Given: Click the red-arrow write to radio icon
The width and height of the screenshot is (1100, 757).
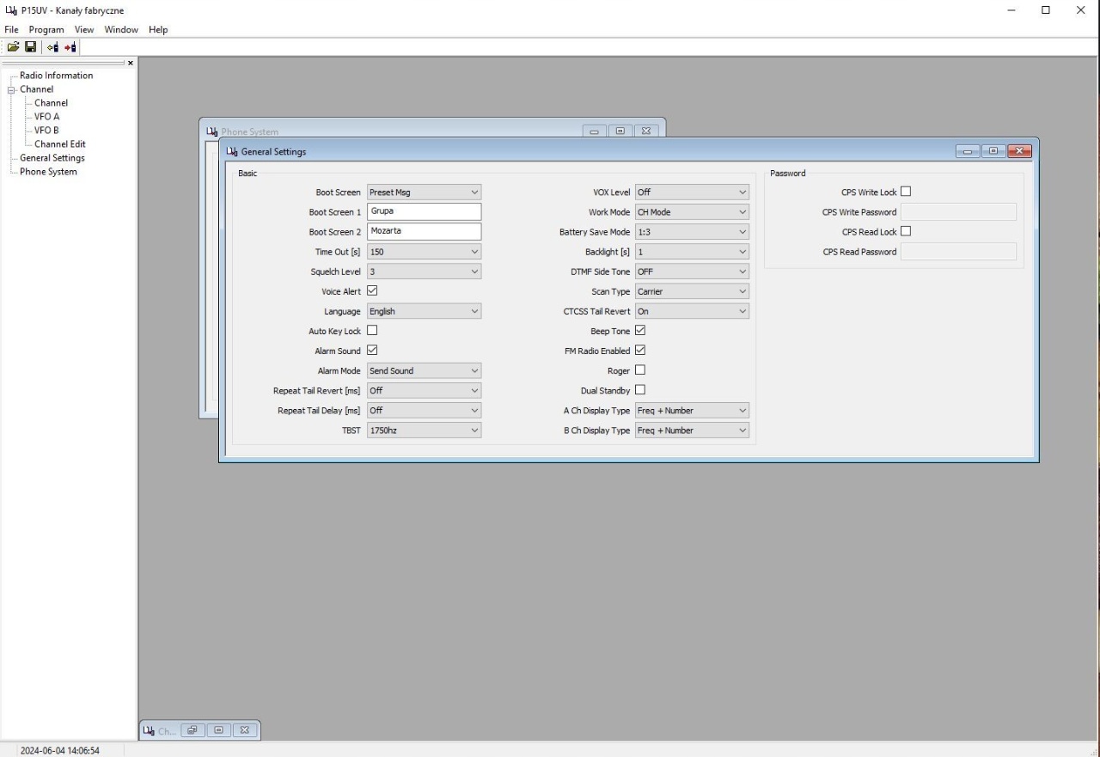Looking at the screenshot, I should coord(70,47).
